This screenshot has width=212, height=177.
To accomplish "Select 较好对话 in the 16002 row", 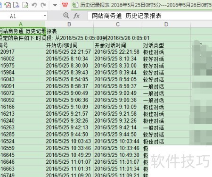I will [x=166, y=59].
